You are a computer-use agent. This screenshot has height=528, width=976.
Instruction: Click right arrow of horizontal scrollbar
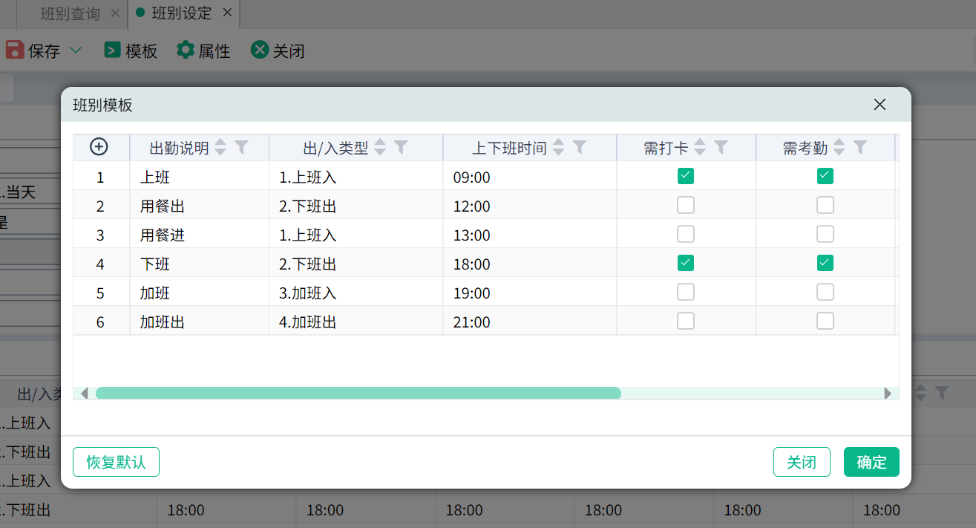[888, 394]
